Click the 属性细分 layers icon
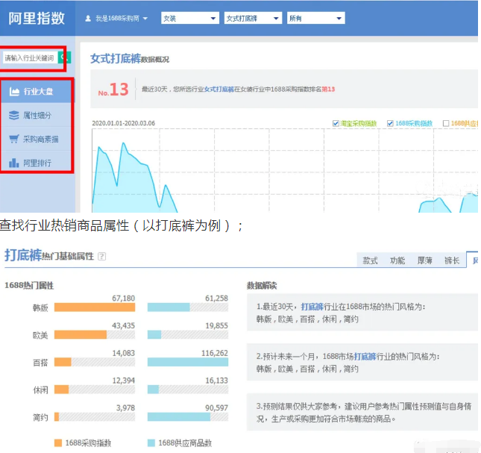This screenshot has height=453, width=481. (14, 116)
